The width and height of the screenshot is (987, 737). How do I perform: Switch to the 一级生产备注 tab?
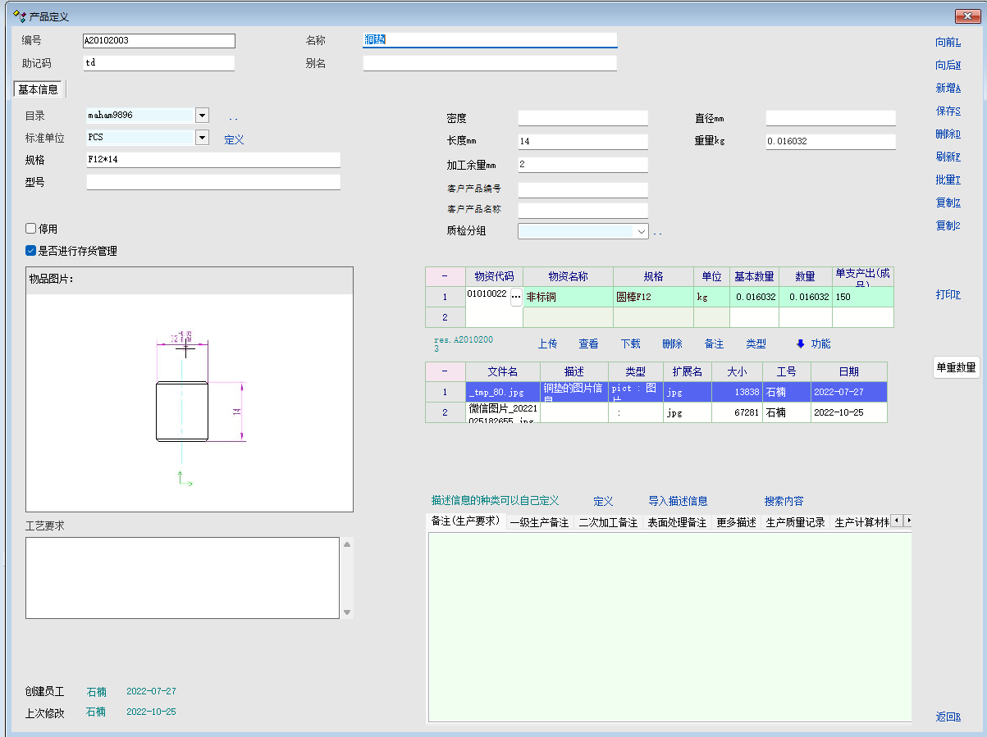coord(539,522)
